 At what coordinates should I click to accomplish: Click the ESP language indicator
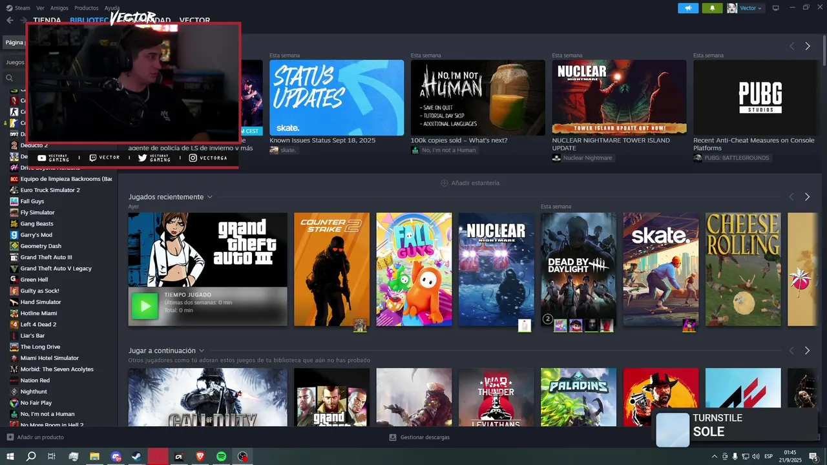click(x=768, y=457)
